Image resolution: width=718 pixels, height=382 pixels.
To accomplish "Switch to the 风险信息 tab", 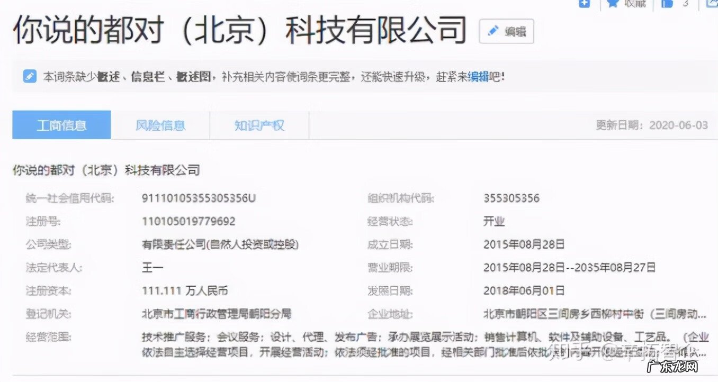I will click(160, 125).
